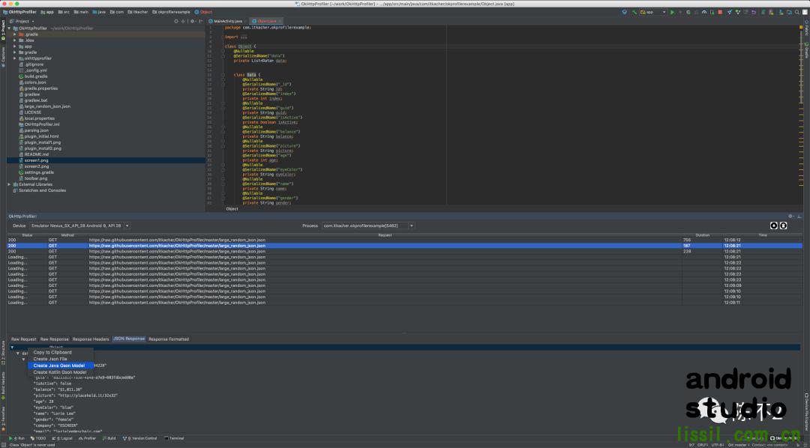Open the Gradle side tool window
The height and width of the screenshot is (448, 810).
click(x=806, y=51)
